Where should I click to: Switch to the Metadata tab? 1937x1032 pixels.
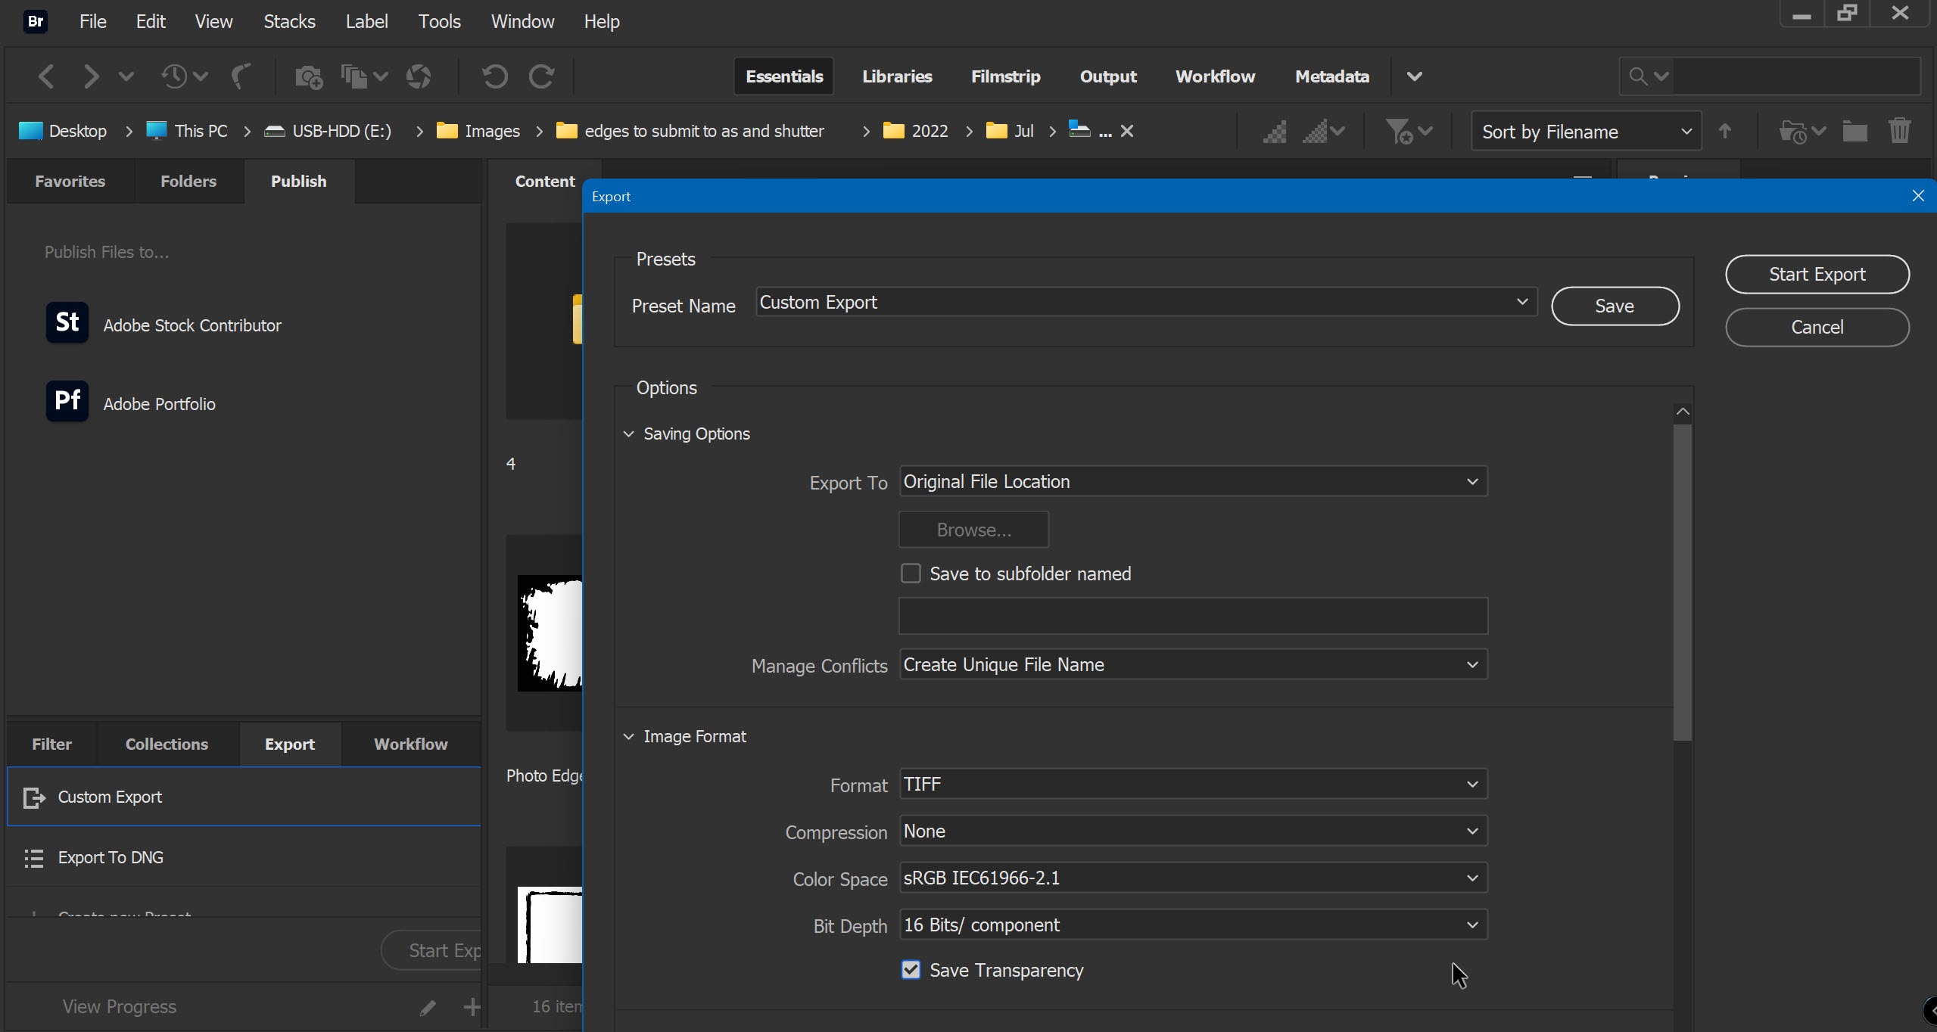(x=1331, y=76)
